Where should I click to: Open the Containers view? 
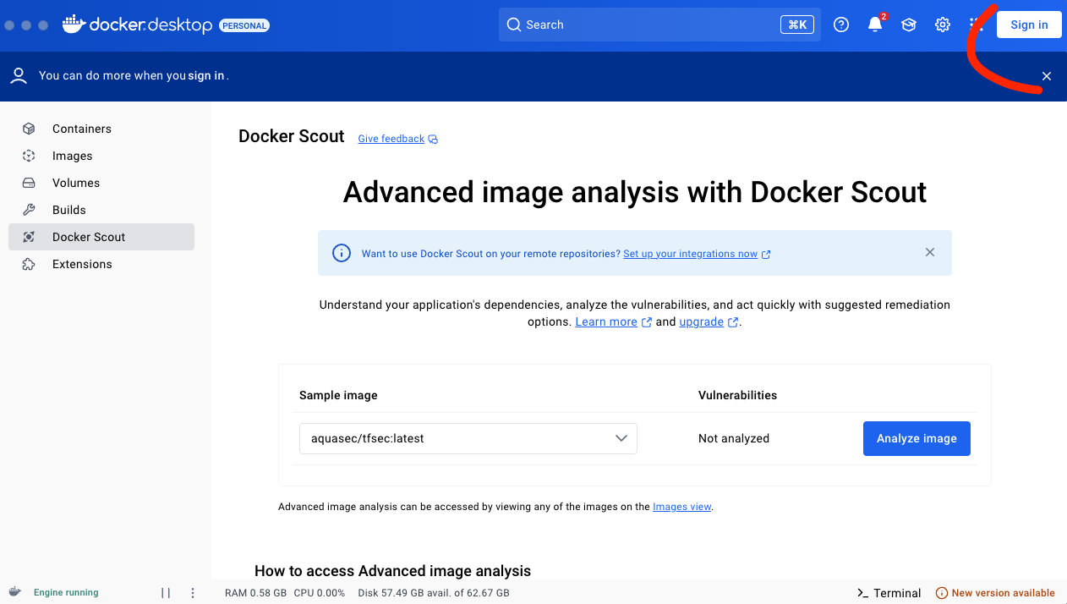[101, 129]
